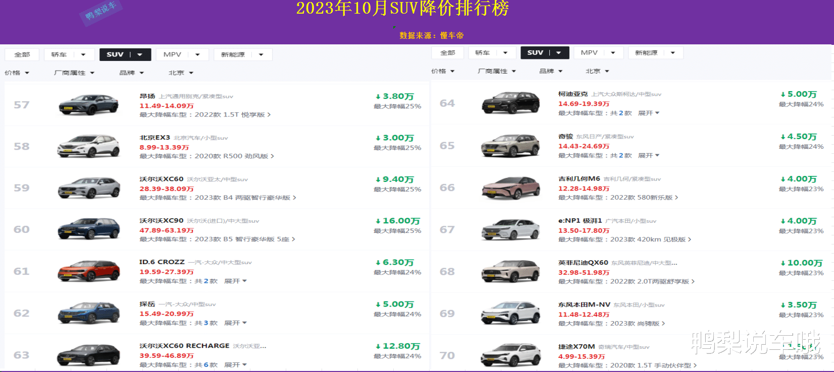This screenshot has height=372, width=834.
Task: Open the MPV tab in right panel
Action: [x=598, y=53]
